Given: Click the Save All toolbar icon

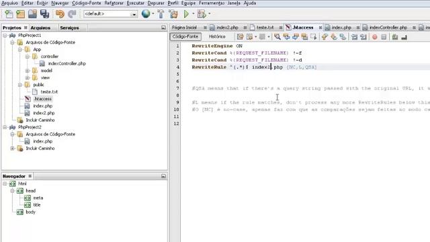Looking at the screenshot, I should 44,13.
